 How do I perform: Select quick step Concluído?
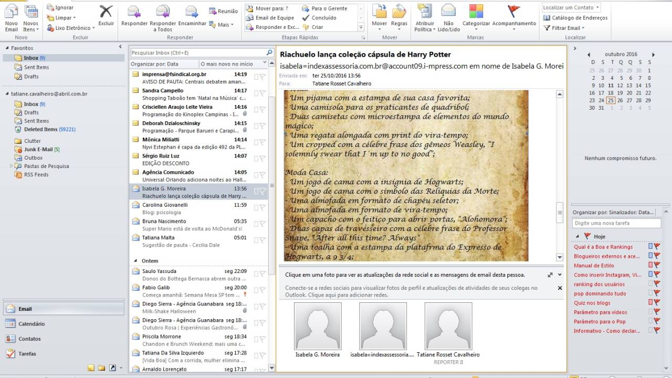(x=319, y=18)
